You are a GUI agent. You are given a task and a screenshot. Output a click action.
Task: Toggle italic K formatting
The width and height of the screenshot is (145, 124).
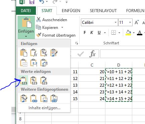click(92, 33)
